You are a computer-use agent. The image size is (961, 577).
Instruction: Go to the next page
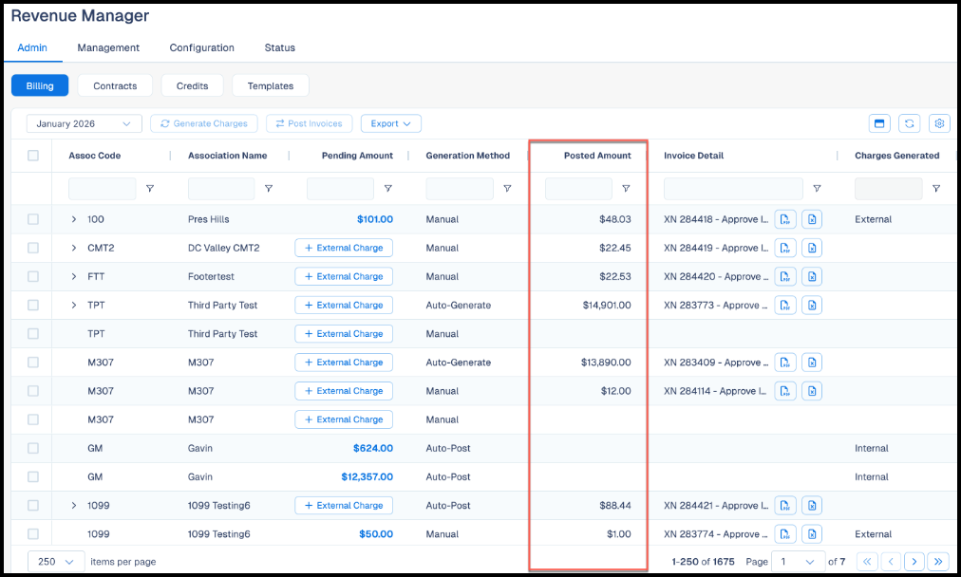[914, 562]
